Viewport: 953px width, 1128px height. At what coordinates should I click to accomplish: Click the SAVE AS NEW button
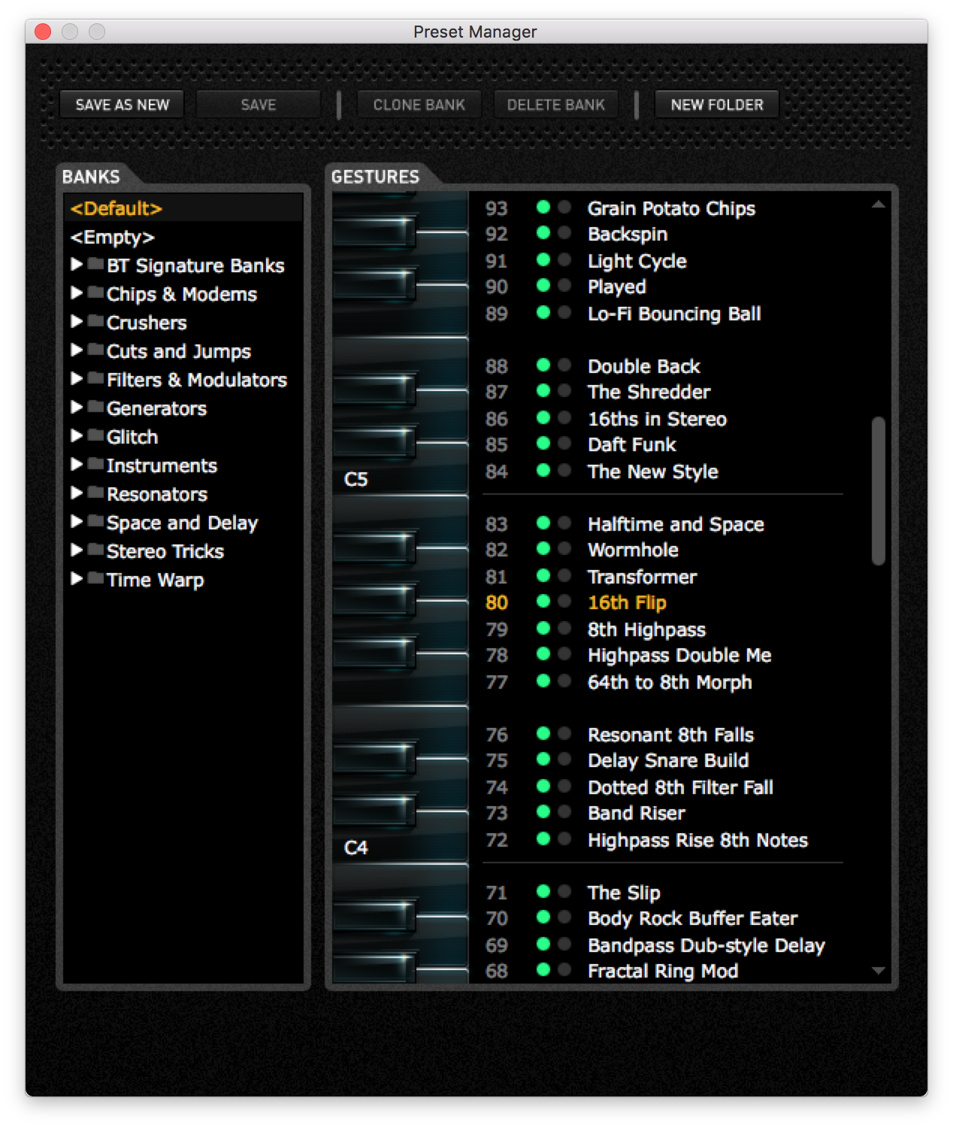click(122, 105)
